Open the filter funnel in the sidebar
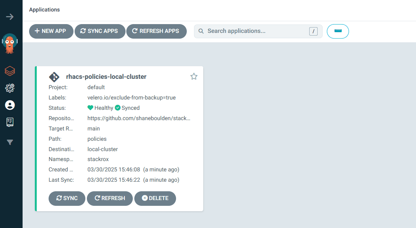Viewport: 416px width, 228px height. 10,142
